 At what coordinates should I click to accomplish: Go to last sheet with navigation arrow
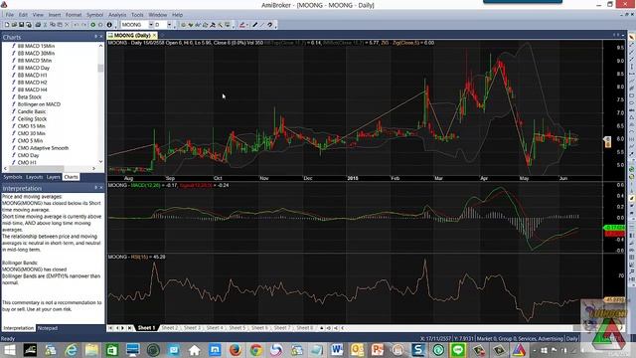click(129, 328)
